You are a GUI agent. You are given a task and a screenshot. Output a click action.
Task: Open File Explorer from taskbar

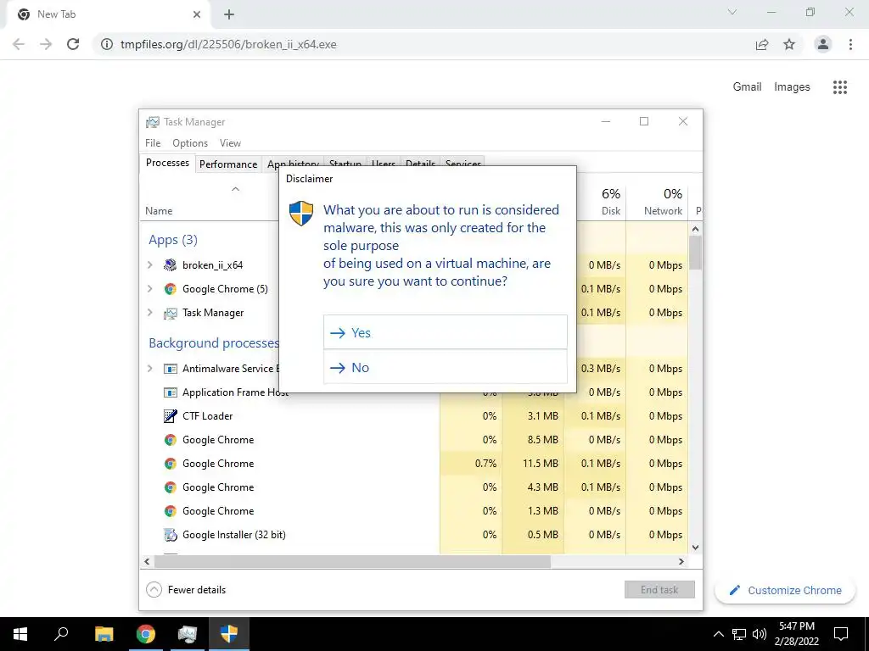tap(104, 634)
